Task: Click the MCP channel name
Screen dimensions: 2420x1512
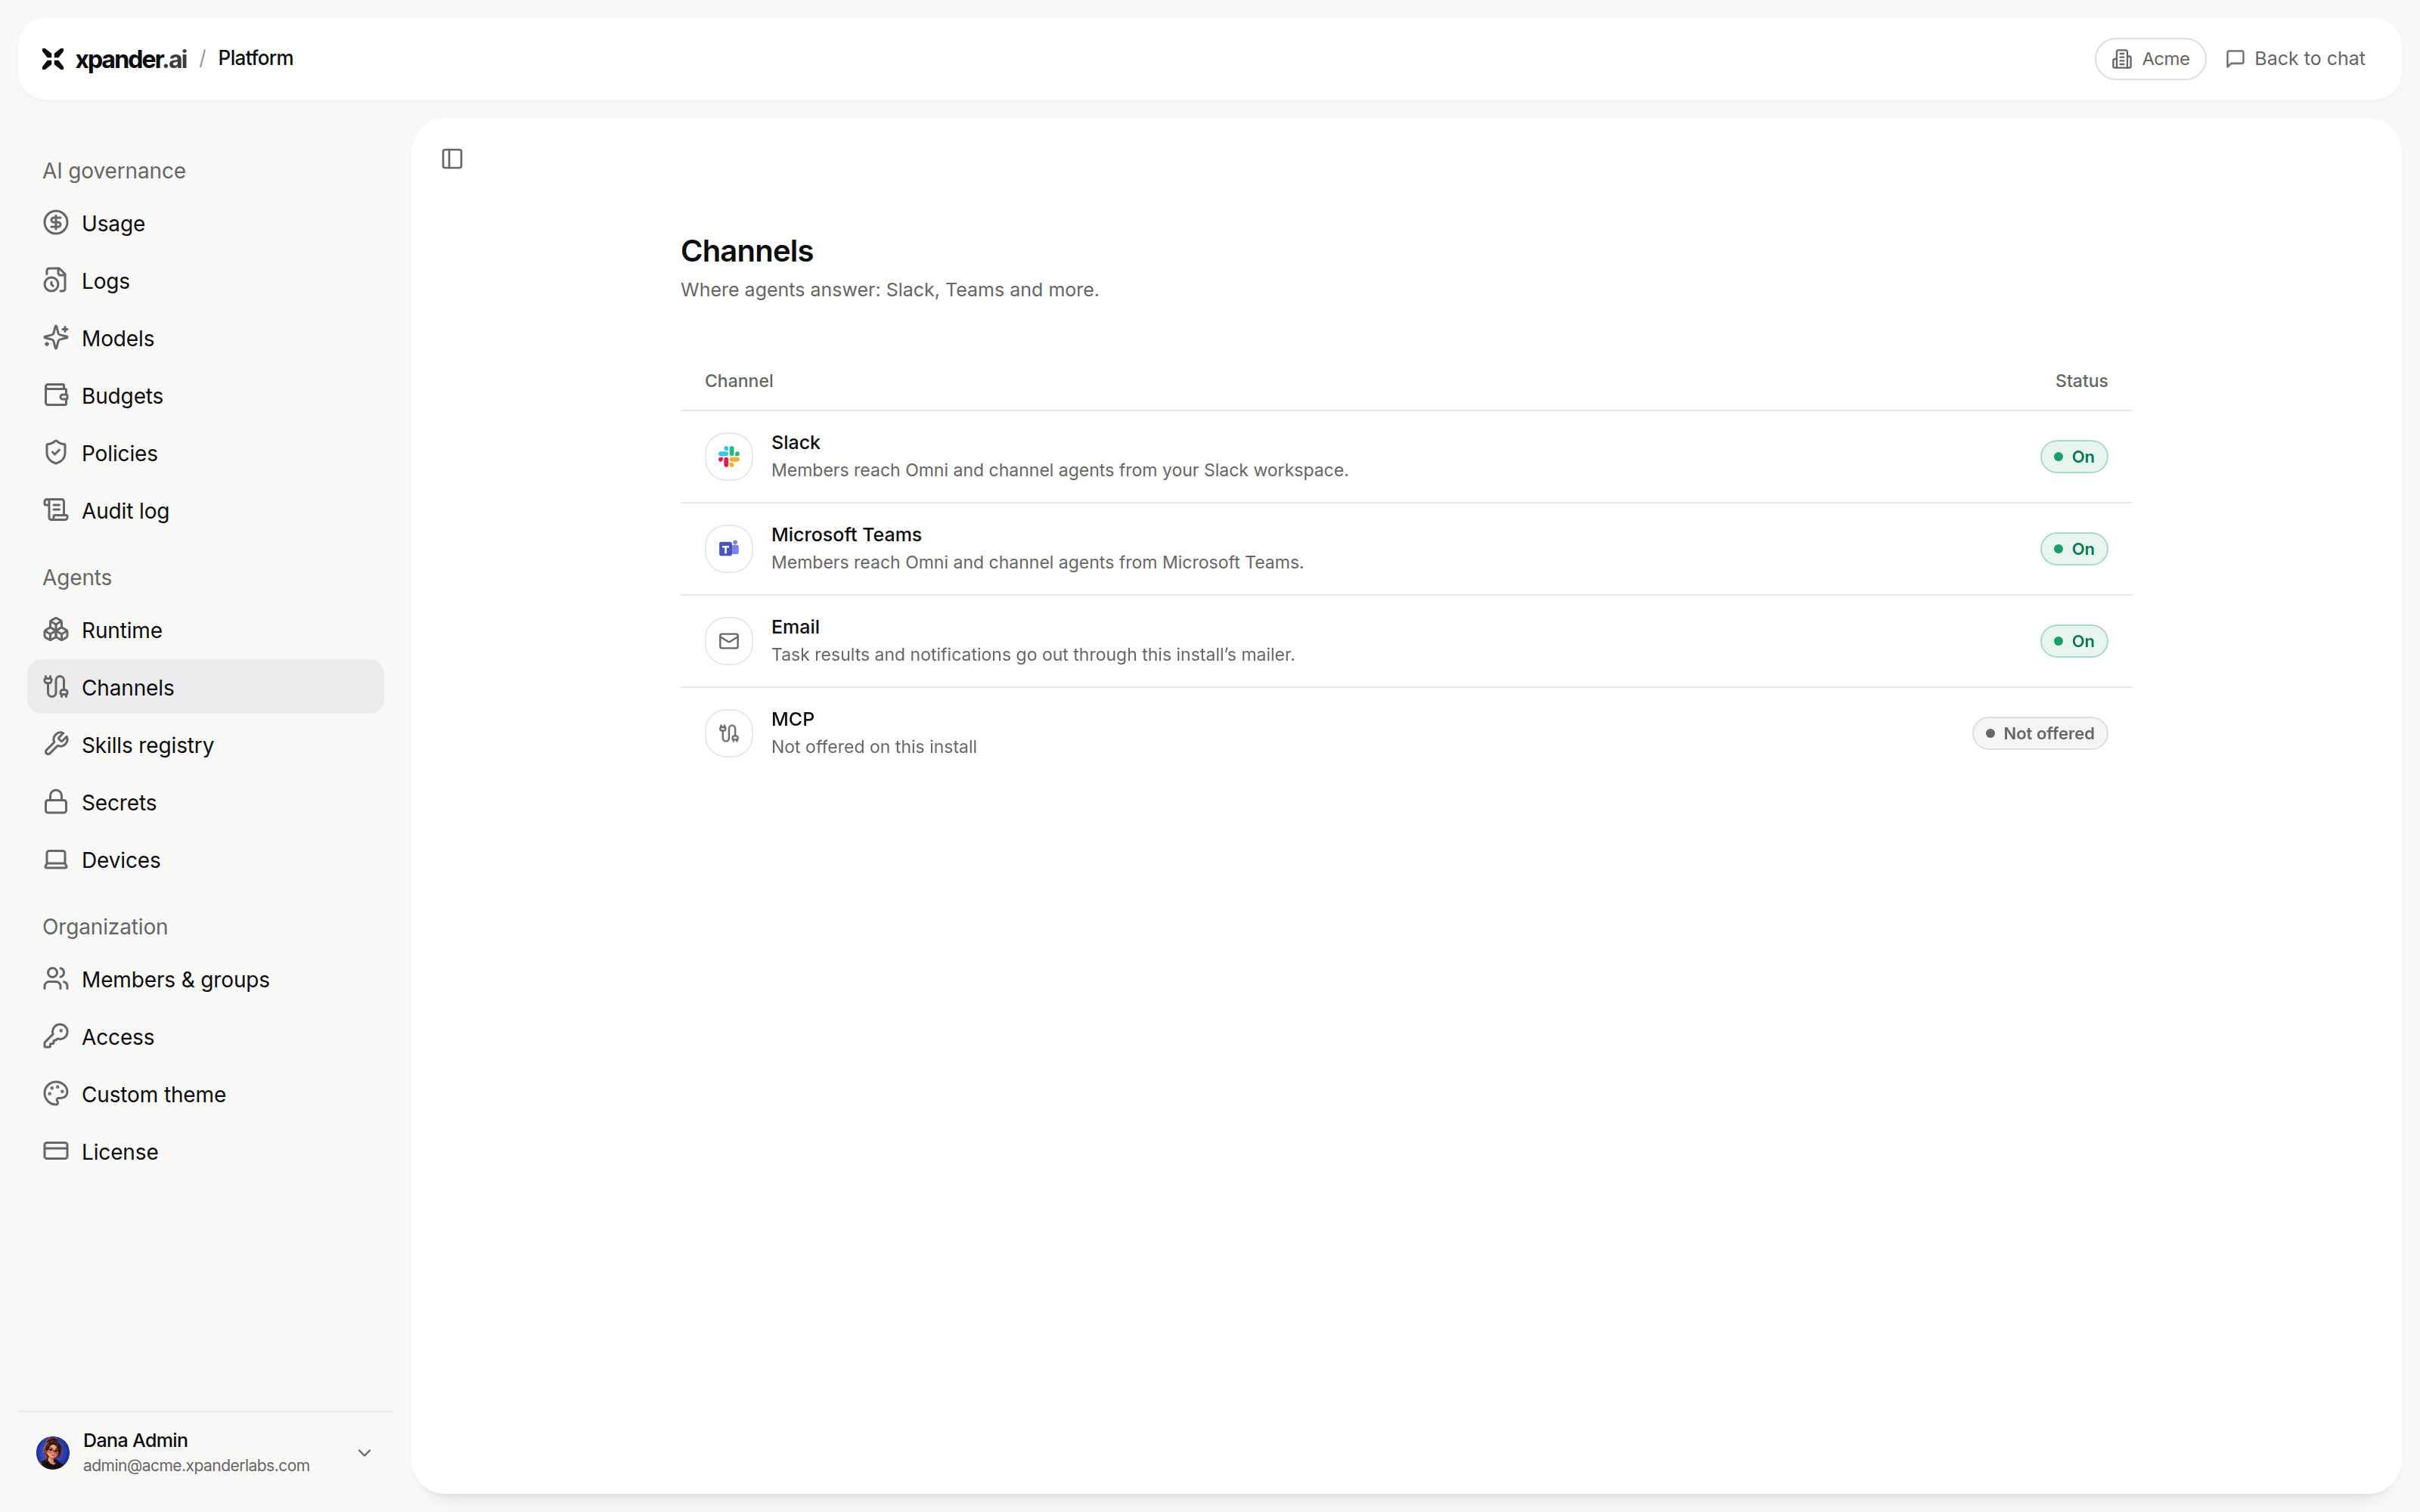Action: point(793,719)
